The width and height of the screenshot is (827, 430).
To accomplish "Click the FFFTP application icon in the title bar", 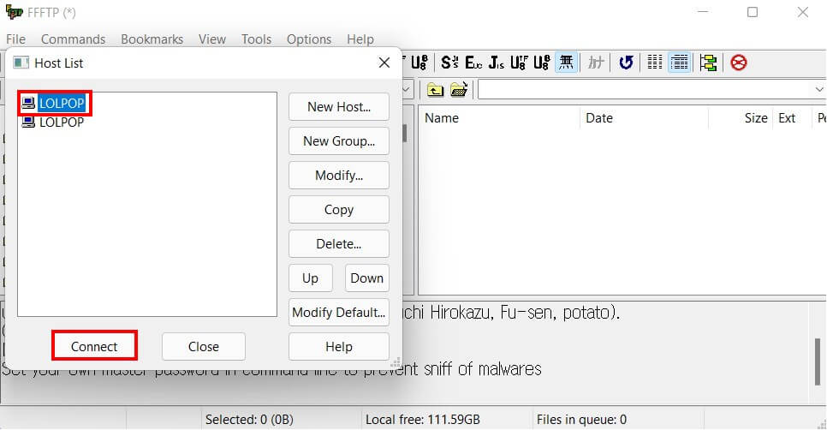I will coord(15,12).
